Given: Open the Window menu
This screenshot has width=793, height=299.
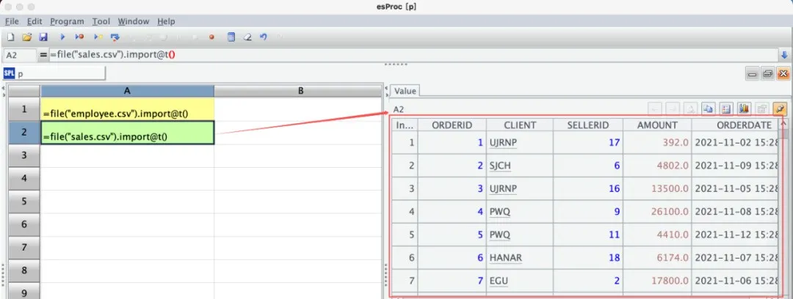Looking at the screenshot, I should click(x=134, y=21).
